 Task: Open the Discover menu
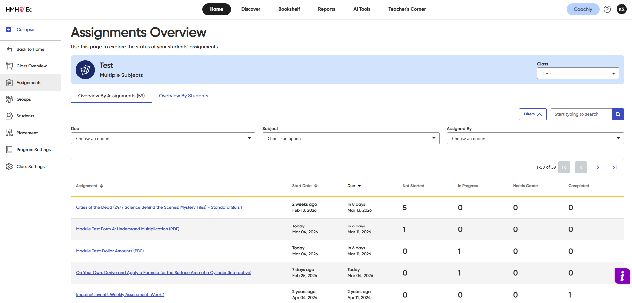point(251,9)
